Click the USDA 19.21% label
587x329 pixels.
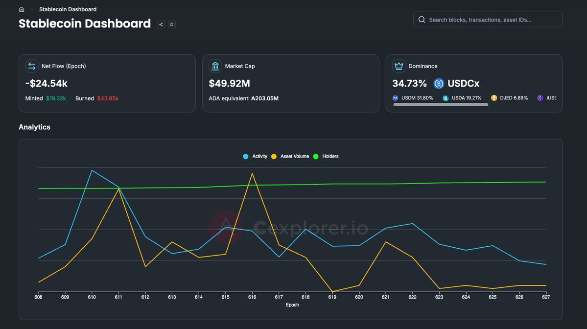[467, 98]
